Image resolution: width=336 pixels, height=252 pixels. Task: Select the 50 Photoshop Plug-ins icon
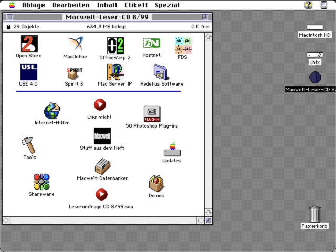[152, 114]
